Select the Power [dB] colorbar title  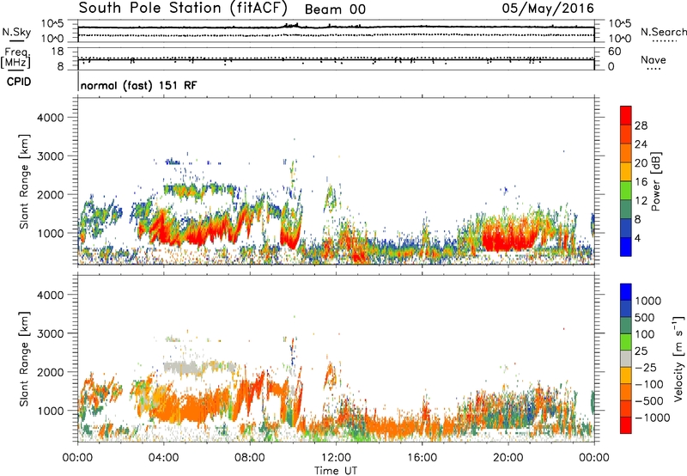click(x=655, y=181)
